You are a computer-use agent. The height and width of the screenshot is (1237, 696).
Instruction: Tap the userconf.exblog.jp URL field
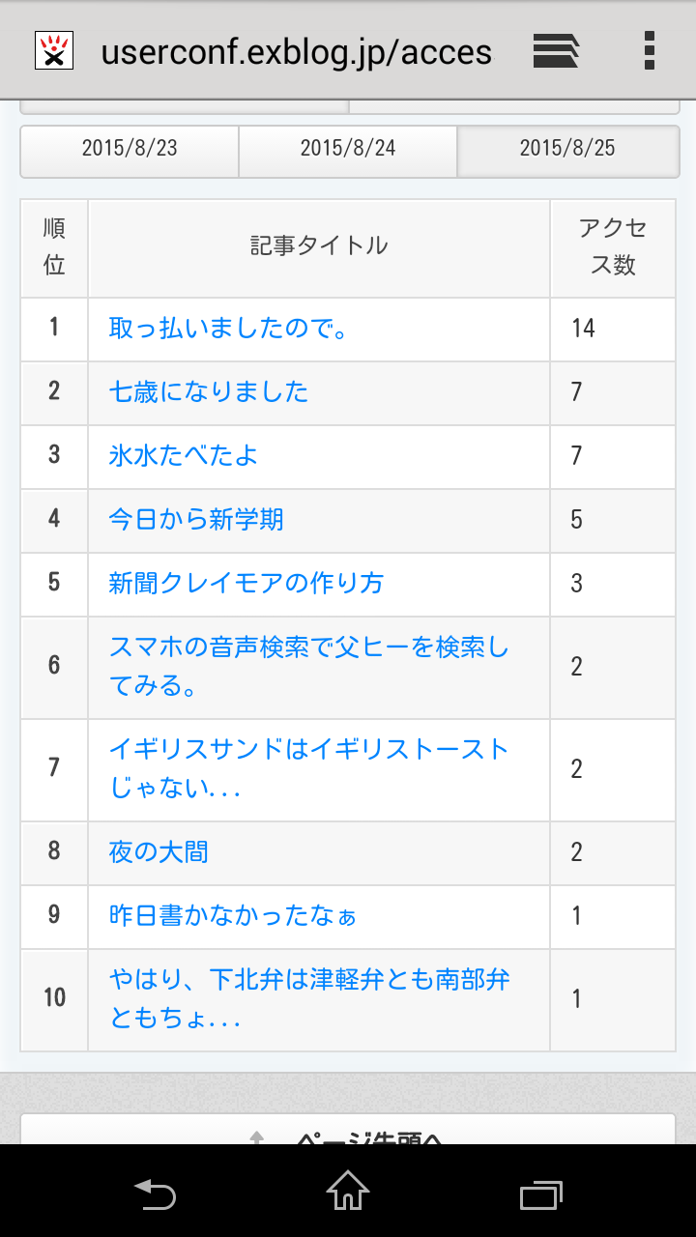297,52
